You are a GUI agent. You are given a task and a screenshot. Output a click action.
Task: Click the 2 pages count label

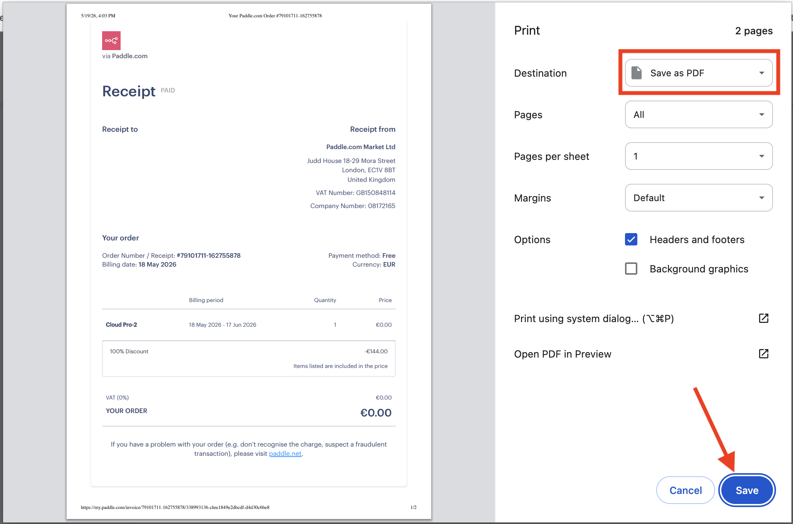754,31
